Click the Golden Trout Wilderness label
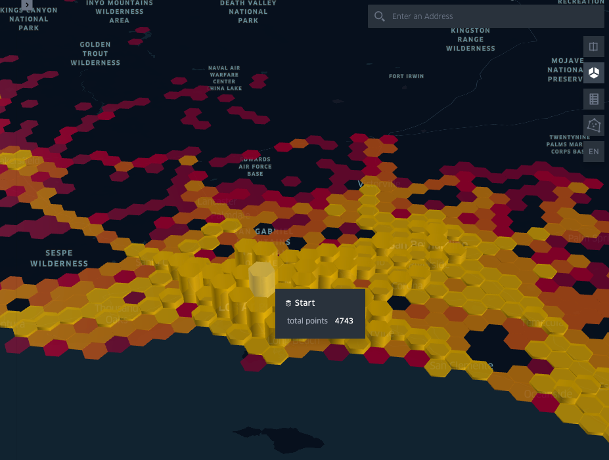The height and width of the screenshot is (460, 609). coord(95,54)
